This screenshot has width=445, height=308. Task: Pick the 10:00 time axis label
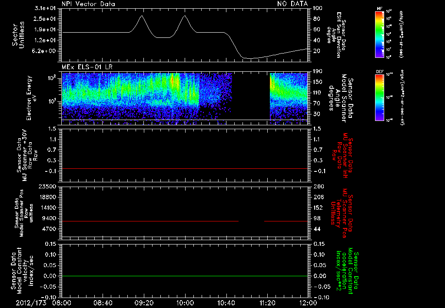[185, 302]
